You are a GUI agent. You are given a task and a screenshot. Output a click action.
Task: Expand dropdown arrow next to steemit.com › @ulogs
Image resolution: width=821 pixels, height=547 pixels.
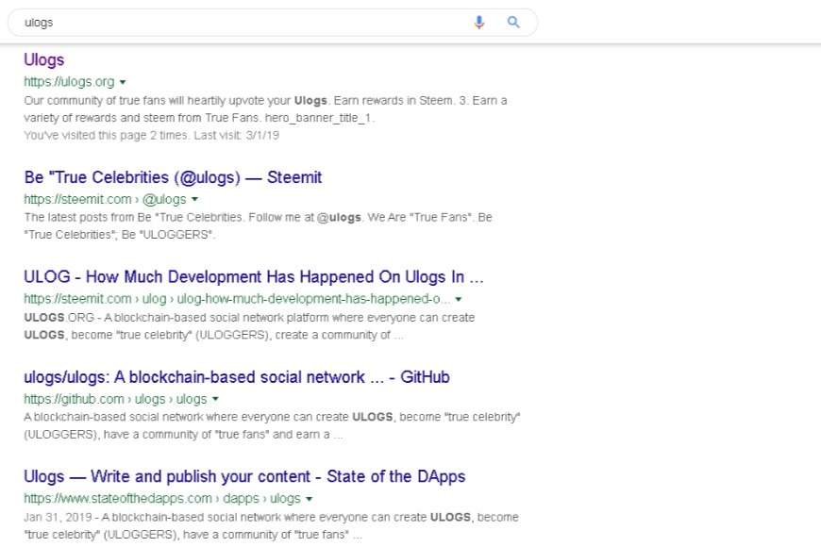coord(194,199)
